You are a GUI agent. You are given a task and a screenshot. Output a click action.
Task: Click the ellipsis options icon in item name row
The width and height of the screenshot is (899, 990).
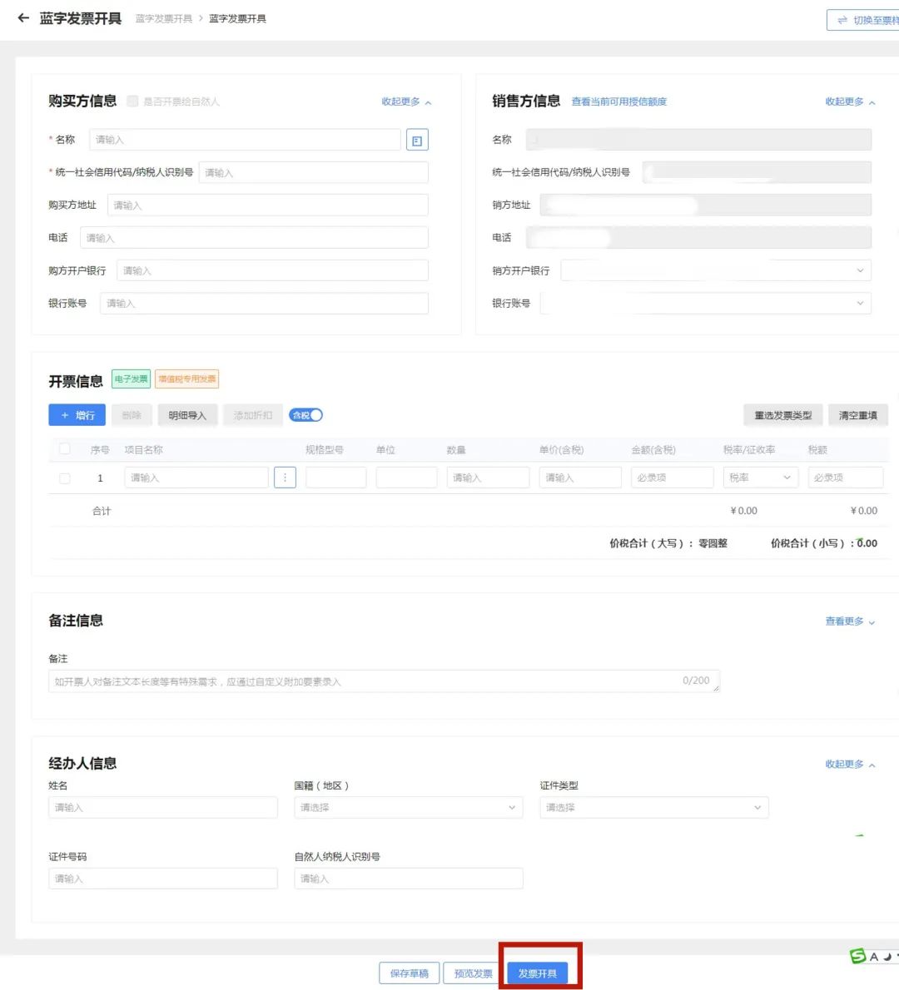tap(285, 477)
